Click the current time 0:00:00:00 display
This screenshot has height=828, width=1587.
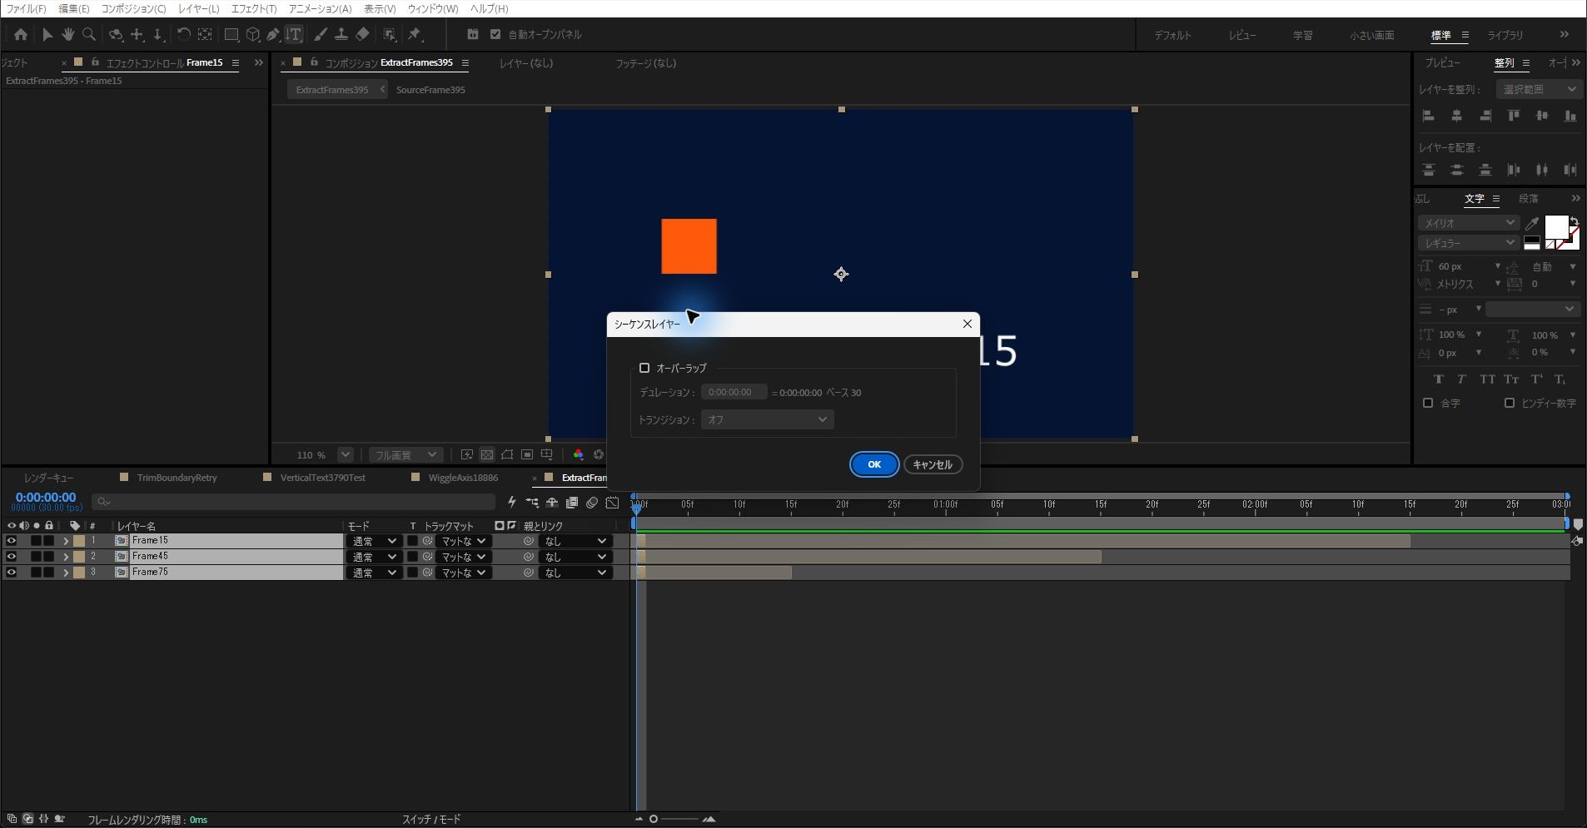coord(46,498)
